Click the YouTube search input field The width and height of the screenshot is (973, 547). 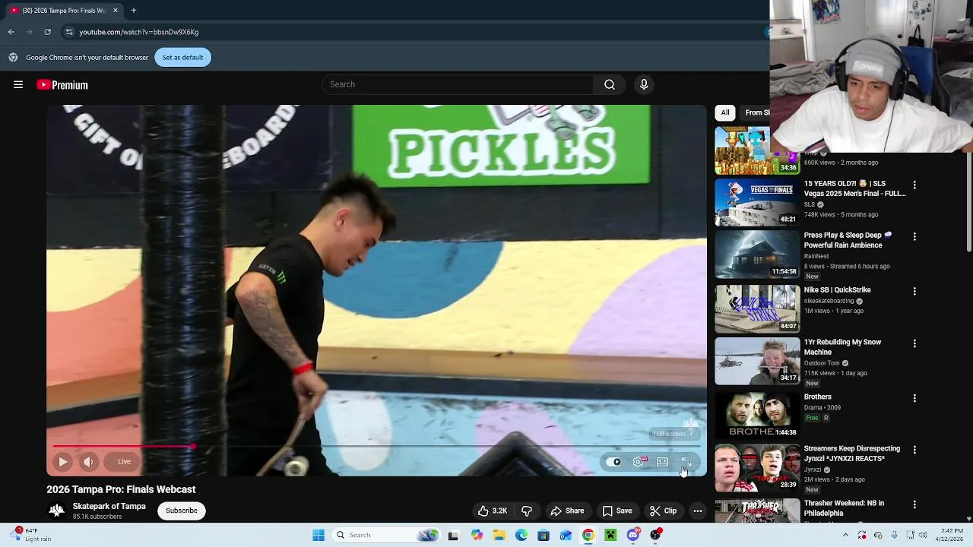[458, 84]
